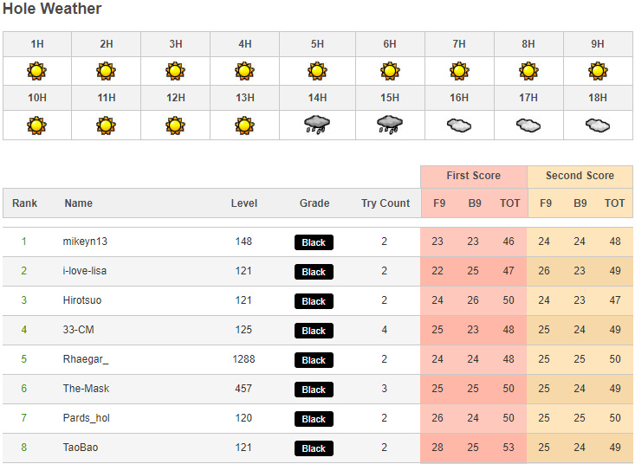This screenshot has height=464, width=635.
Task: Select the rainy weather icon for 15H
Action: tap(389, 125)
